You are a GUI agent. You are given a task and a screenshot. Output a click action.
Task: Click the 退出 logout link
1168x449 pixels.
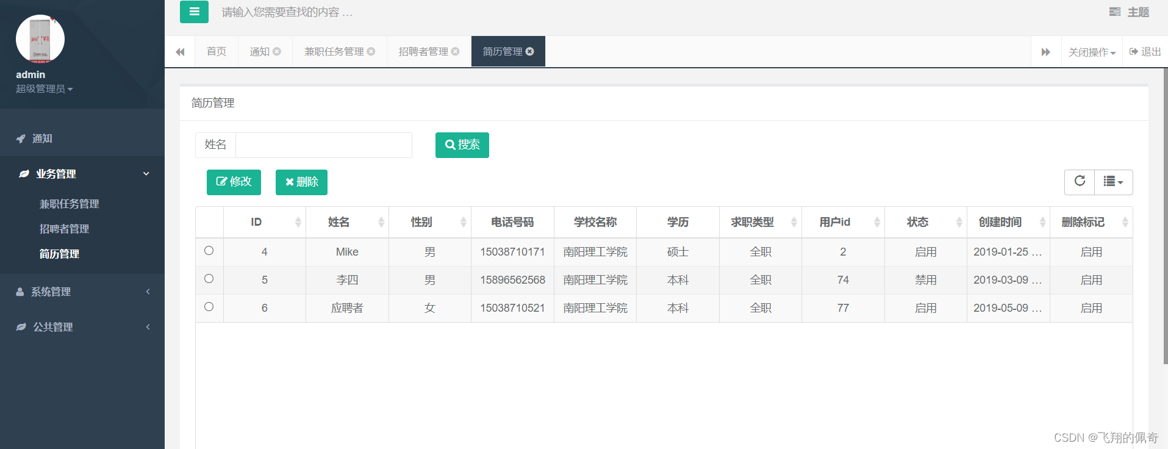pyautogui.click(x=1145, y=52)
